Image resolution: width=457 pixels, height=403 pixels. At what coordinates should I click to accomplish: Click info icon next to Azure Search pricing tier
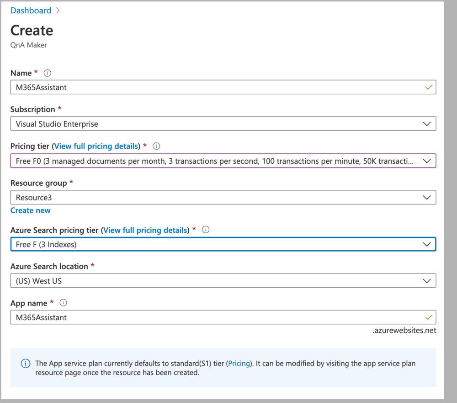206,230
